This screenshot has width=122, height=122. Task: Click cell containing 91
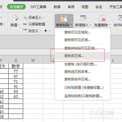click(x=16, y=86)
